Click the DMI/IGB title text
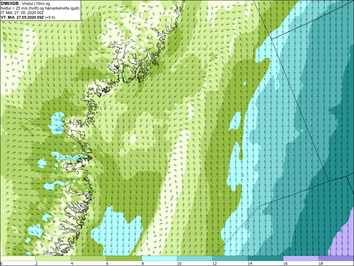 pyautogui.click(x=10, y=4)
